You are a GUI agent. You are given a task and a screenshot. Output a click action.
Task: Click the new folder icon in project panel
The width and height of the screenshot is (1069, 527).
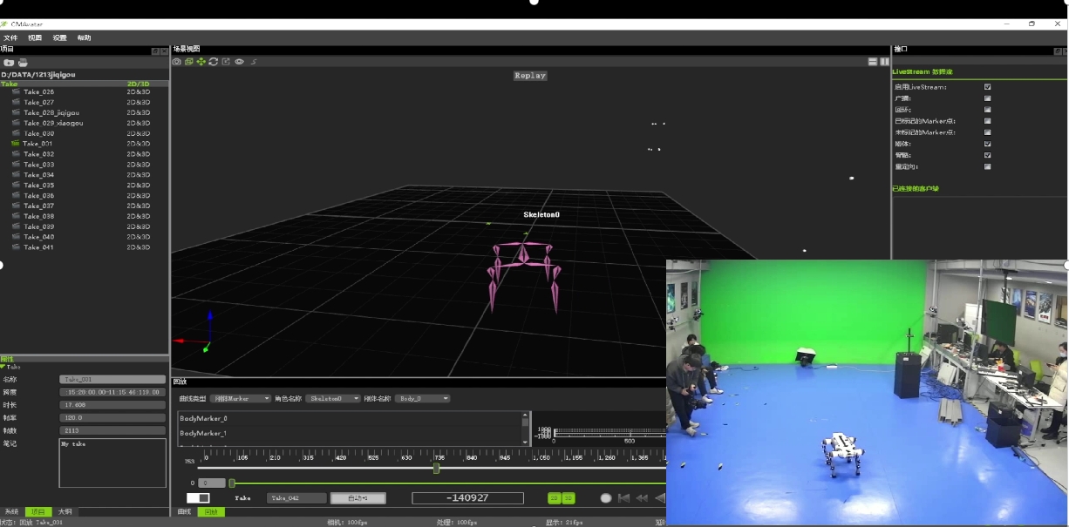(9, 63)
